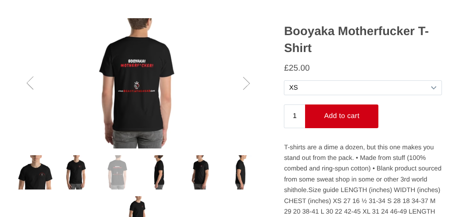Click the Booyaka T-Shirt product title
The height and width of the screenshot is (217, 461).
356,39
